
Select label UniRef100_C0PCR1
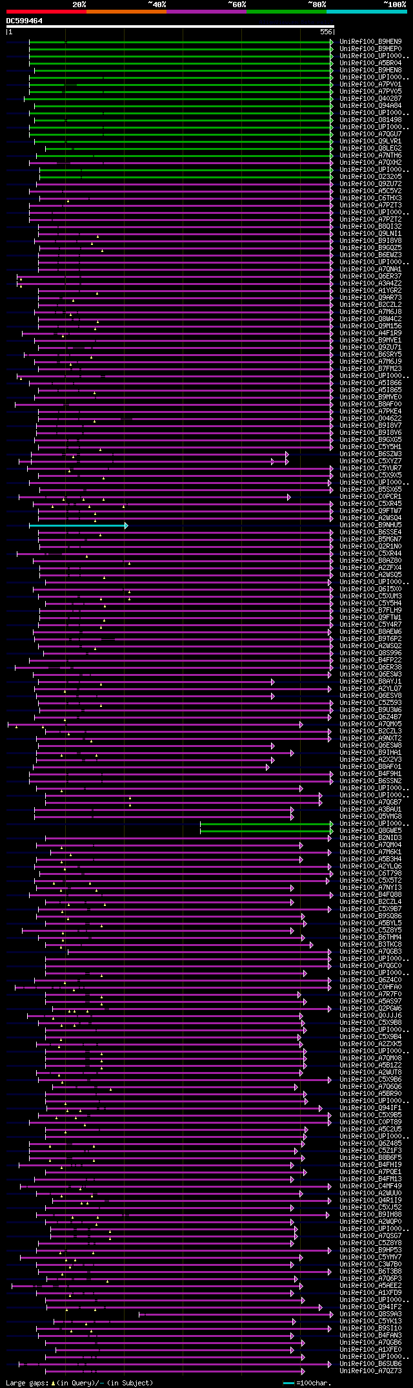point(370,497)
